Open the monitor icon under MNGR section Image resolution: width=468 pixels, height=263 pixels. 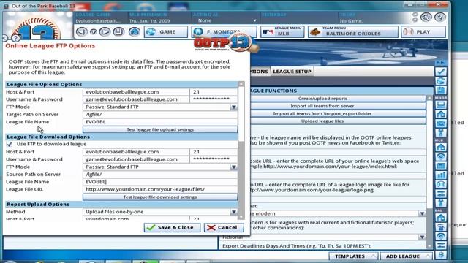(x=441, y=104)
